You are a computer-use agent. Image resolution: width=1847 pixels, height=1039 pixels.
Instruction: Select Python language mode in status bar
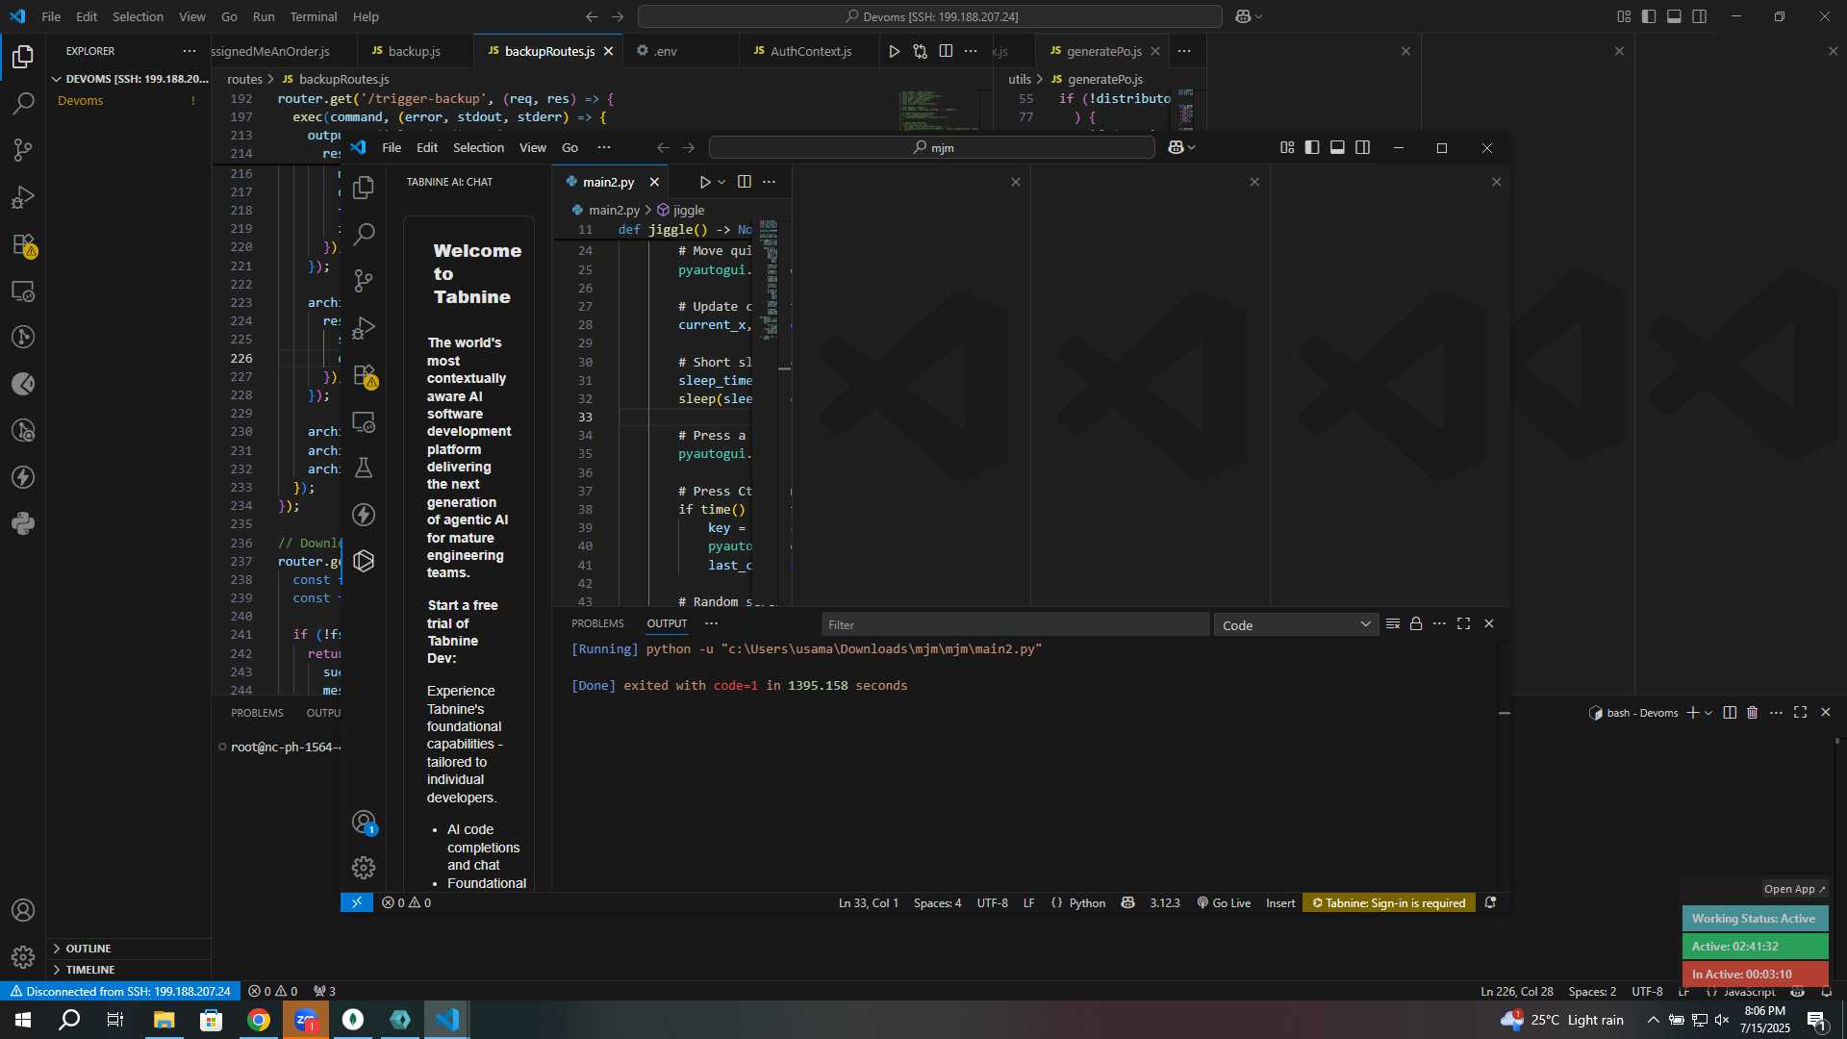[1087, 903]
